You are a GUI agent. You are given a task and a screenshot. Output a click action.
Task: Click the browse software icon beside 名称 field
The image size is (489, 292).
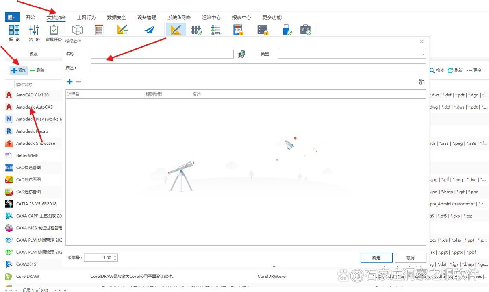coord(242,54)
